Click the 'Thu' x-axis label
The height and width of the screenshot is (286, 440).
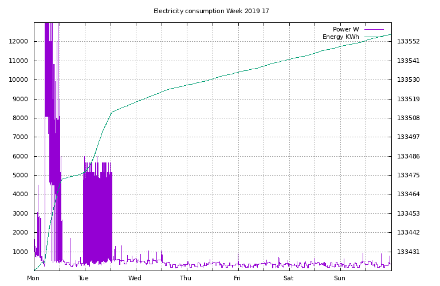[186, 278]
